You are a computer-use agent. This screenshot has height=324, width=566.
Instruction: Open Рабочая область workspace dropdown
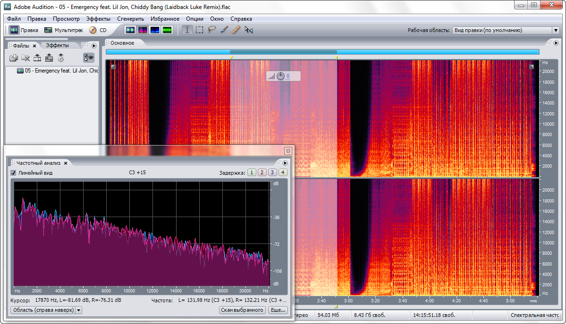[x=506, y=30]
